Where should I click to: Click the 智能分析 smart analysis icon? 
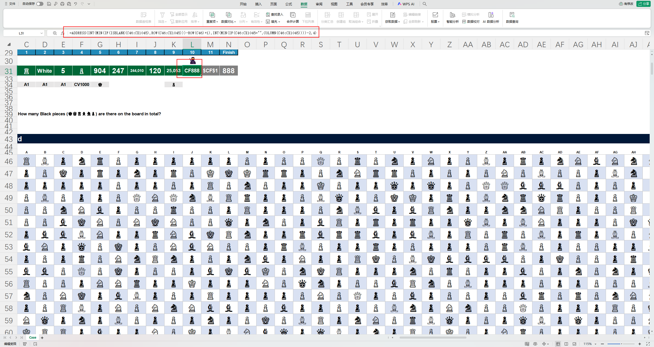click(452, 15)
